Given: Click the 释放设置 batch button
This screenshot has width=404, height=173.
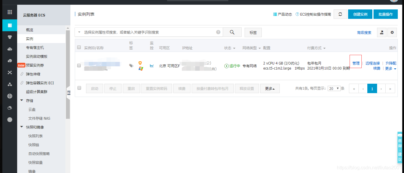Looking at the screenshot, I should 247,88.
